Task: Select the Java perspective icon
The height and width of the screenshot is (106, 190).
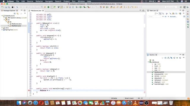Action: [x=184, y=7]
